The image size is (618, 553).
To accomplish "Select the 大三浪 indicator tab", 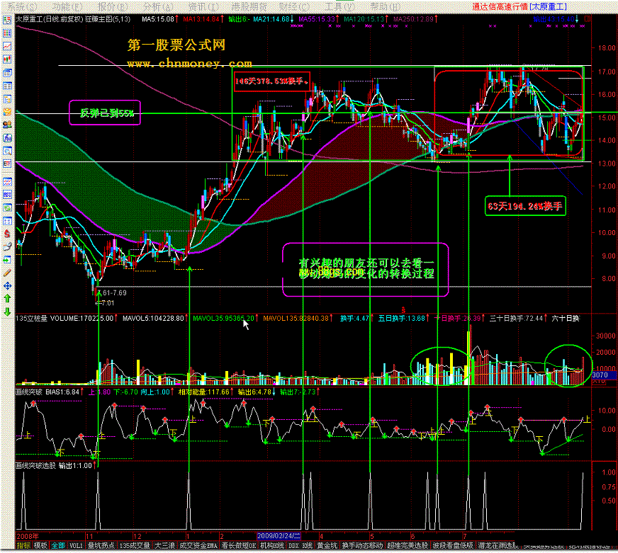I will (164, 545).
